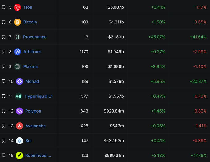
Task: Select Hyperliquid change value -6.73%
Action: click(200, 96)
